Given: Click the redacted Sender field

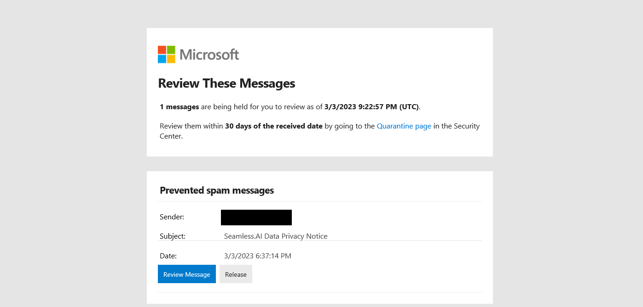Looking at the screenshot, I should [256, 217].
